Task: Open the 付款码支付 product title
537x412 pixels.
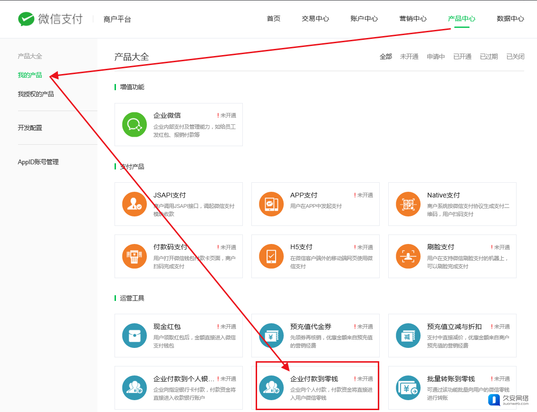Action: (x=170, y=247)
